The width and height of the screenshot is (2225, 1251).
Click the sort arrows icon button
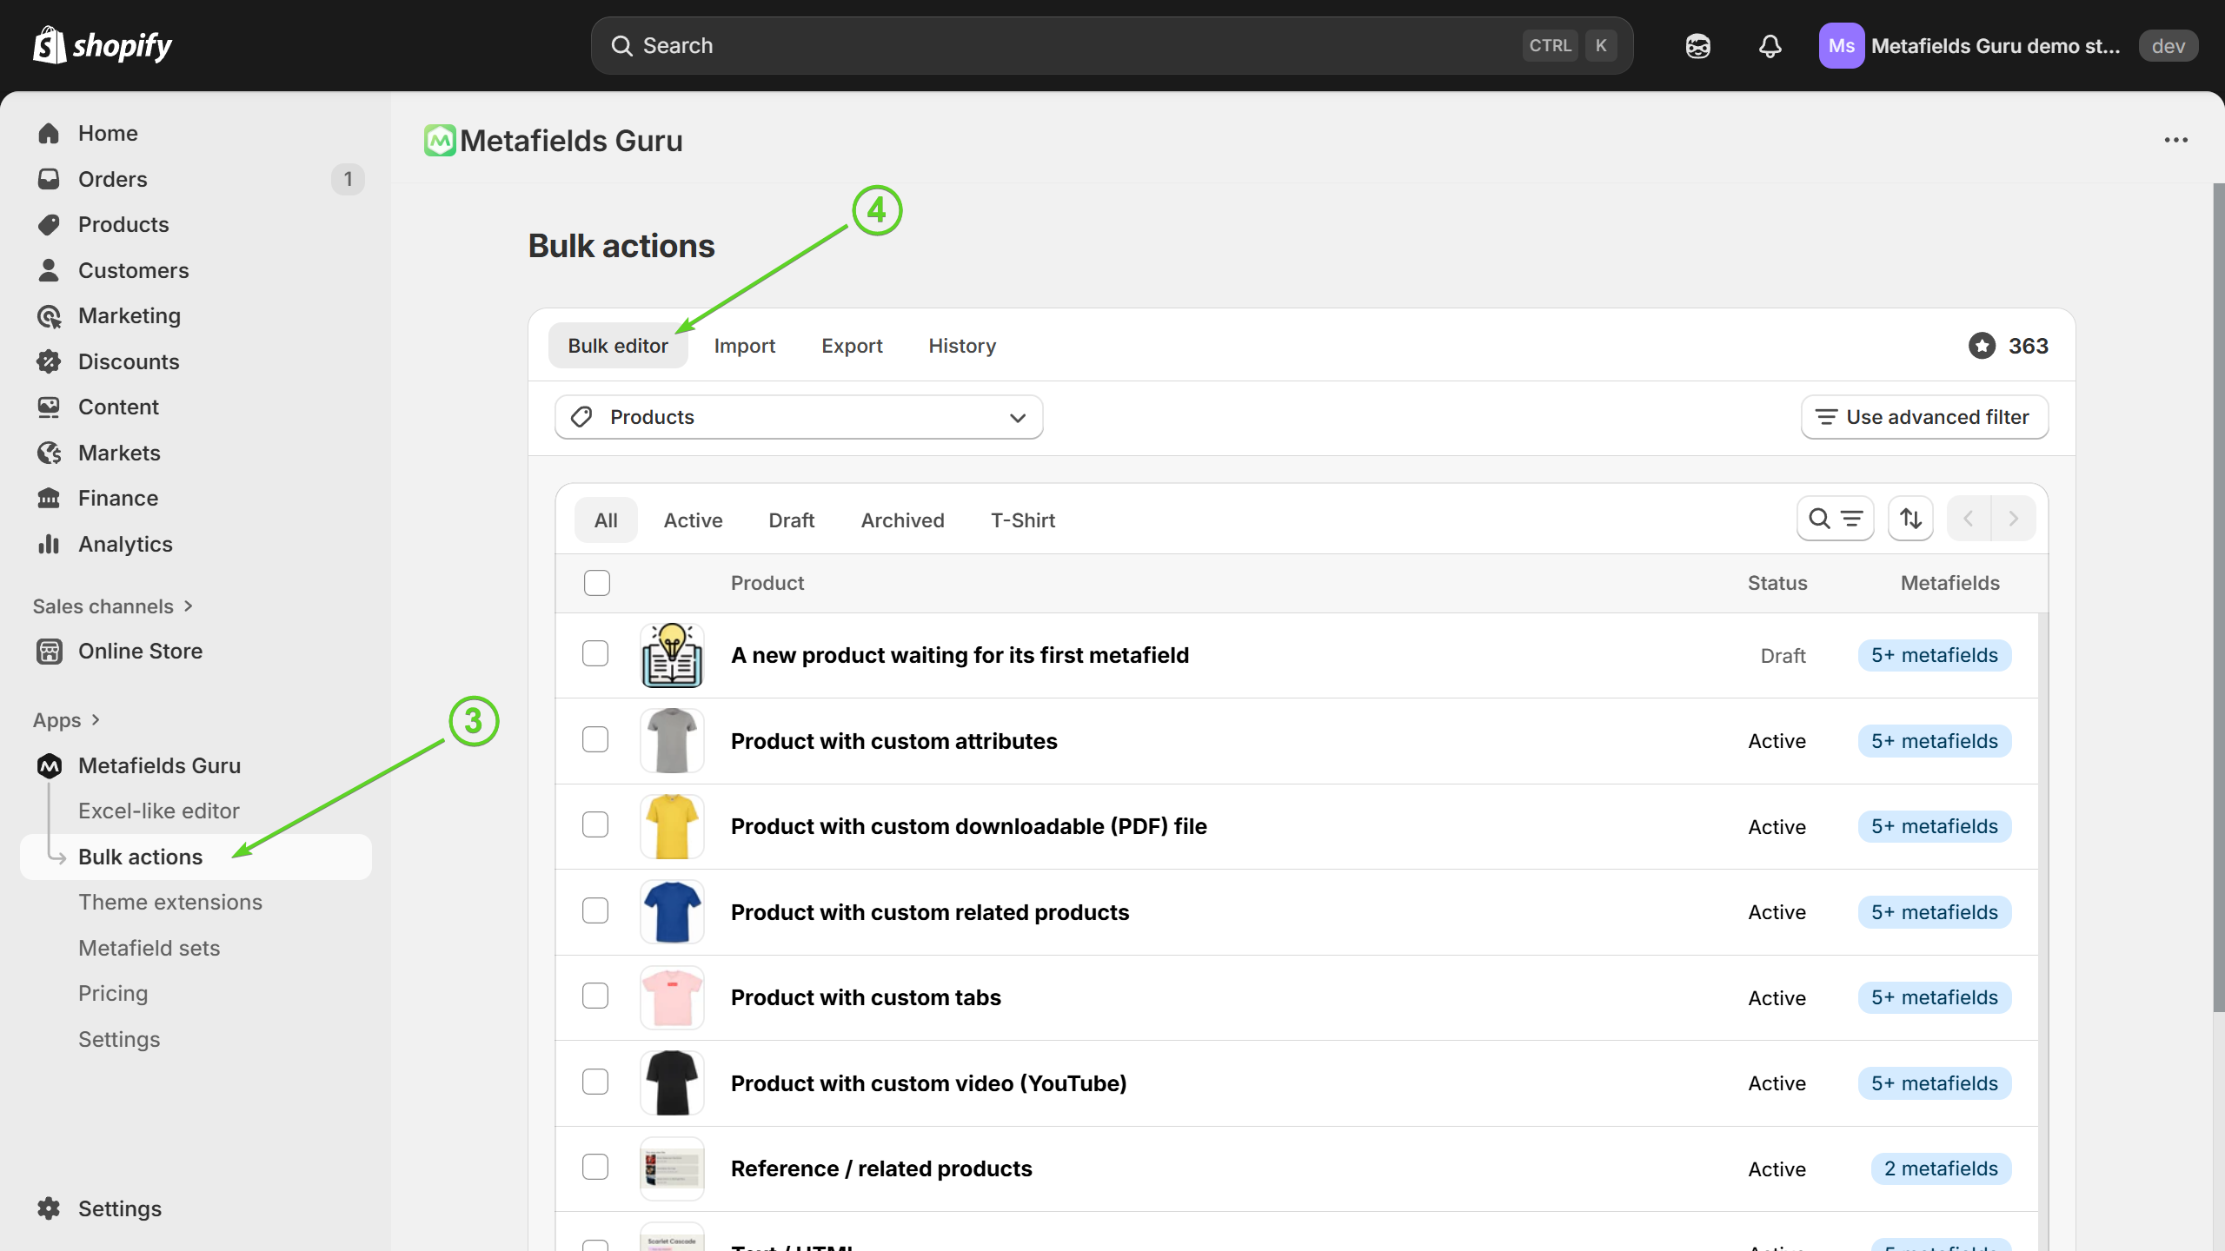click(x=1910, y=519)
